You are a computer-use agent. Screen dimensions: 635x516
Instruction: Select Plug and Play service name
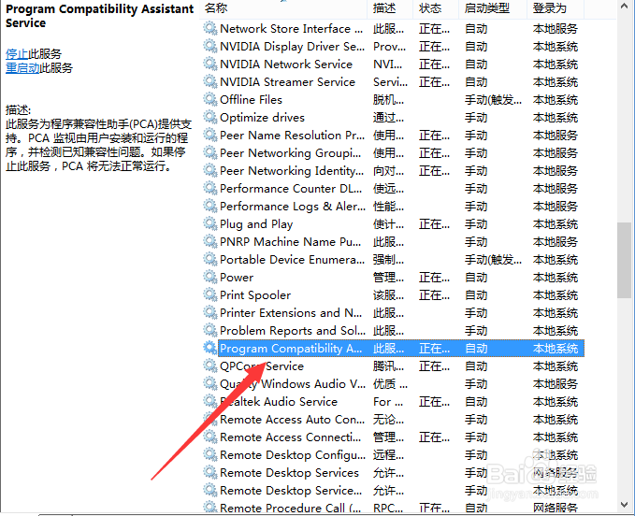(256, 223)
